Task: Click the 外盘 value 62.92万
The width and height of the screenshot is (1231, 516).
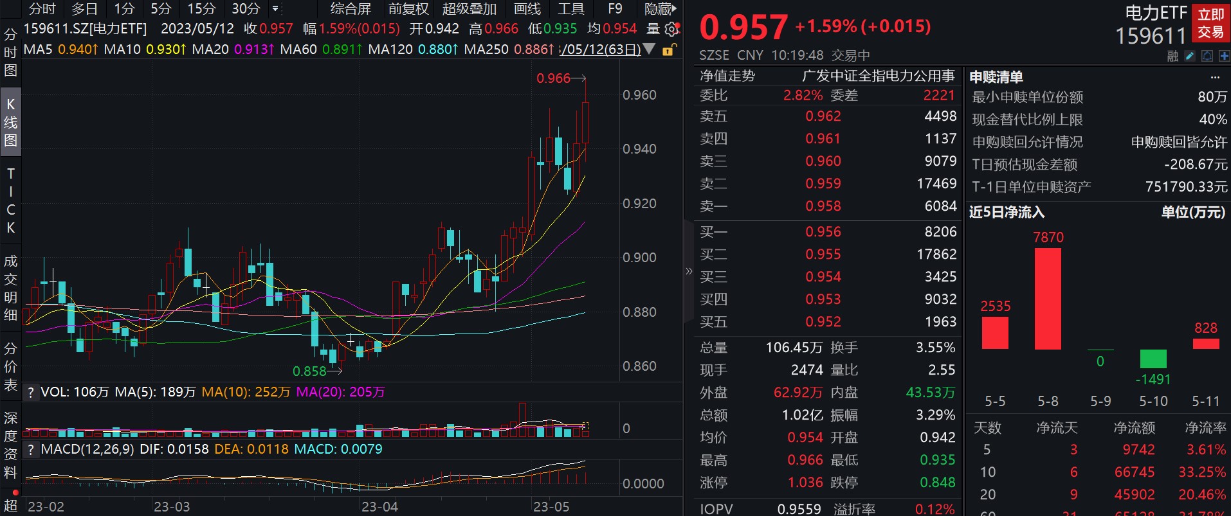Action: [798, 393]
